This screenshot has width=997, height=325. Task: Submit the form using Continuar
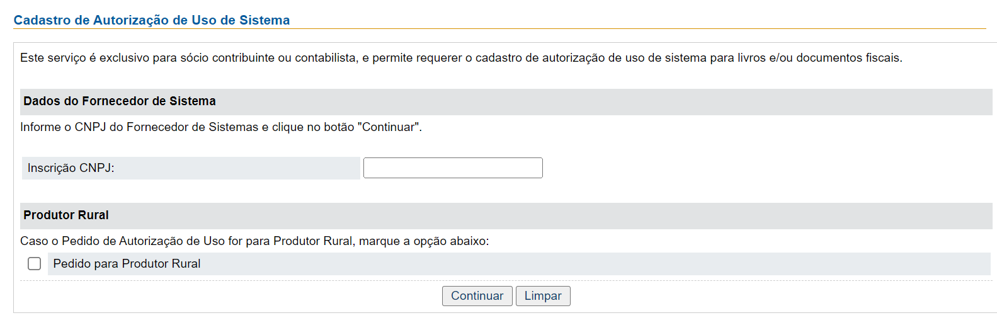coord(477,296)
